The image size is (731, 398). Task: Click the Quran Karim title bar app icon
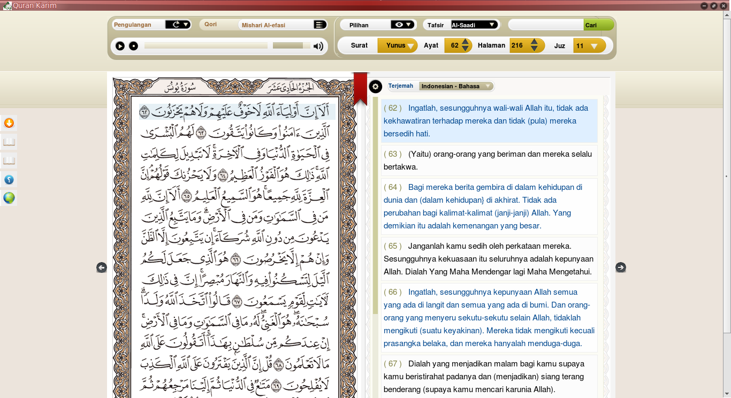7,6
